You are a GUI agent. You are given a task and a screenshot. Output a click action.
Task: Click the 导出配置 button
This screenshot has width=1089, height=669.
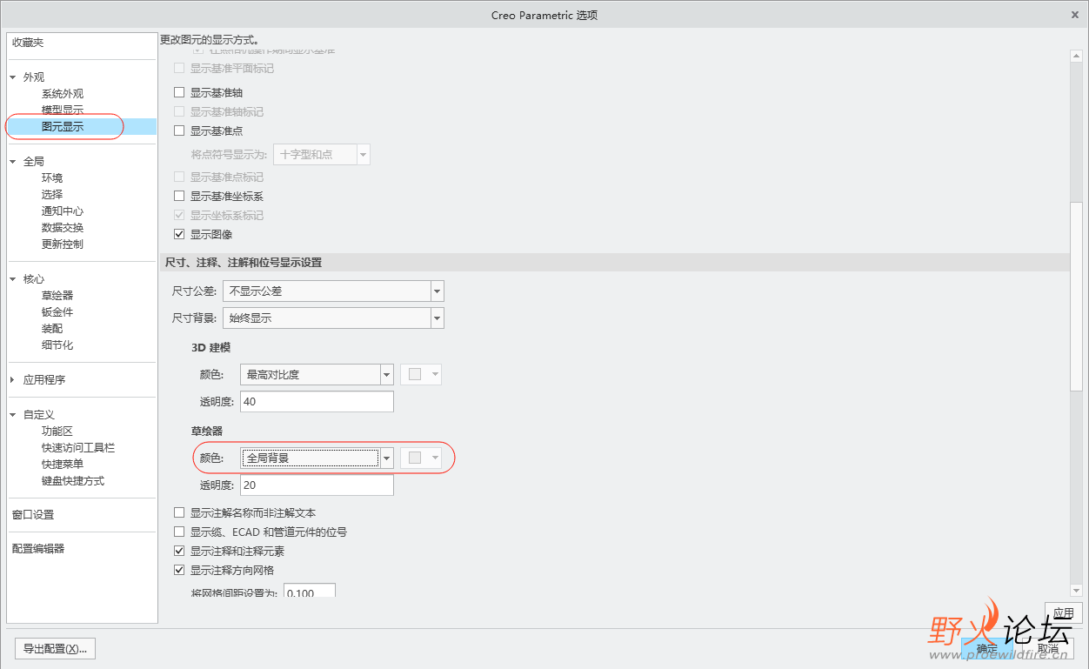coord(55,649)
